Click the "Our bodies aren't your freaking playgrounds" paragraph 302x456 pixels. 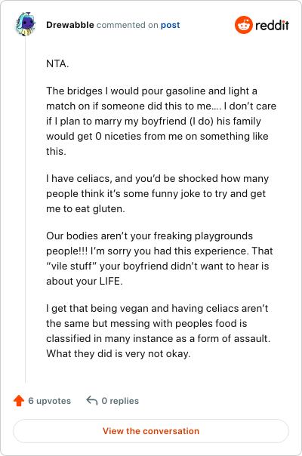[159, 258]
